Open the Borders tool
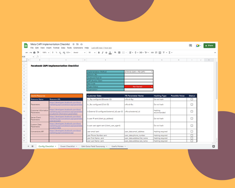Viewport: 235px width, 188px height. [x=119, y=53]
